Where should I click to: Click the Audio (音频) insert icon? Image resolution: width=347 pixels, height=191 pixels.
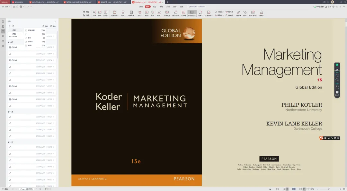(x=153, y=13)
